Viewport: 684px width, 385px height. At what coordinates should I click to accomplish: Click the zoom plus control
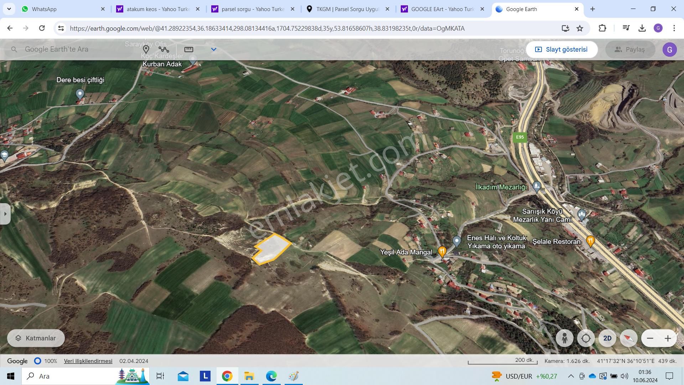(668, 338)
